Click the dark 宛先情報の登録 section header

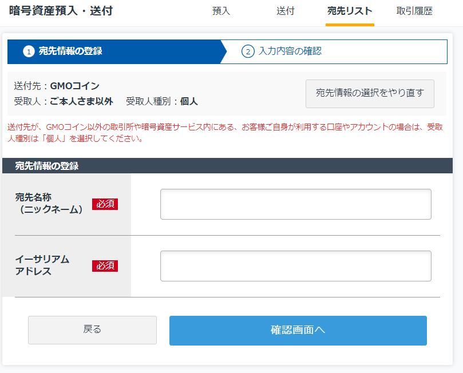click(x=47, y=166)
